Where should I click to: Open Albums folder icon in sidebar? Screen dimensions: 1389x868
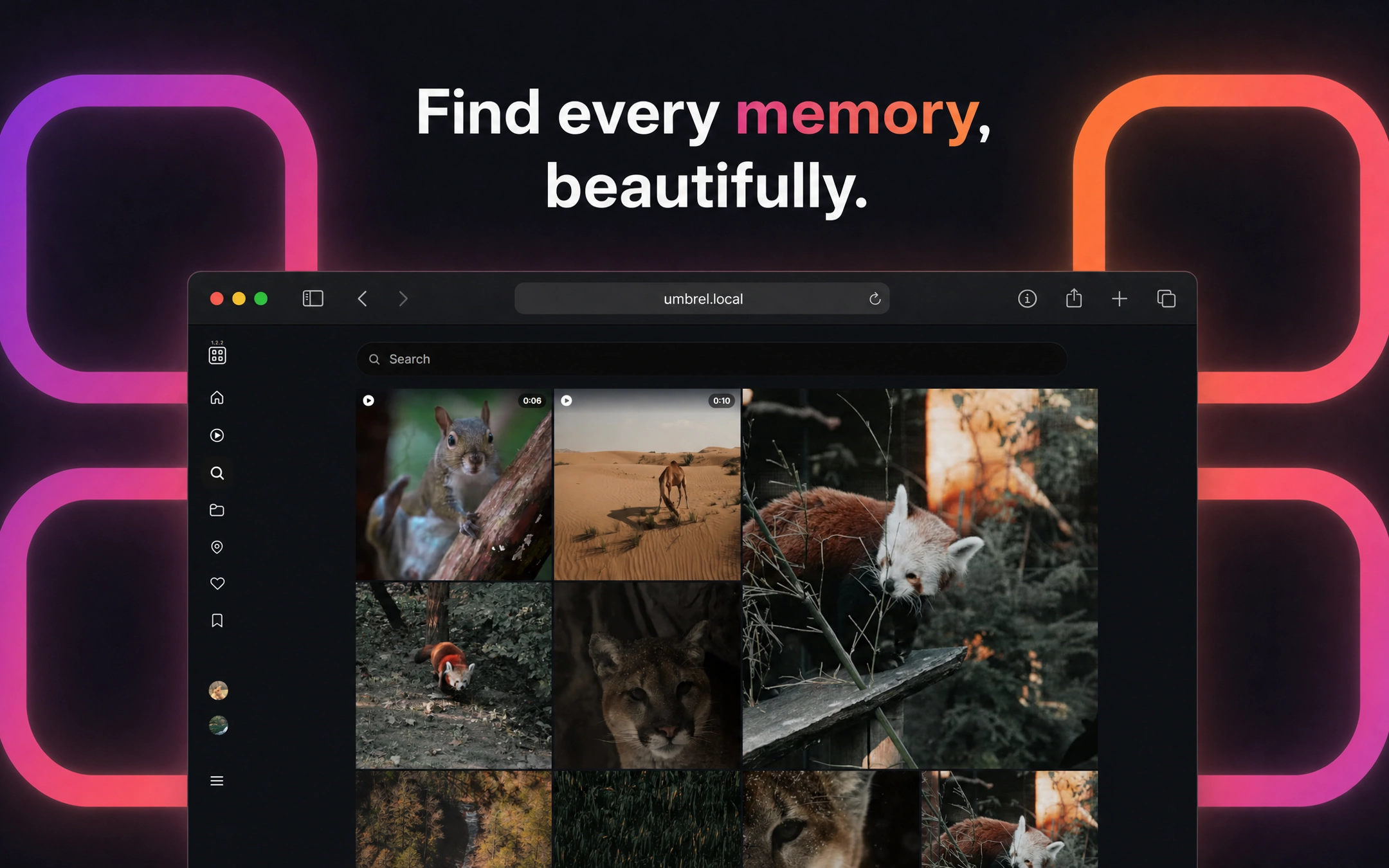(217, 510)
